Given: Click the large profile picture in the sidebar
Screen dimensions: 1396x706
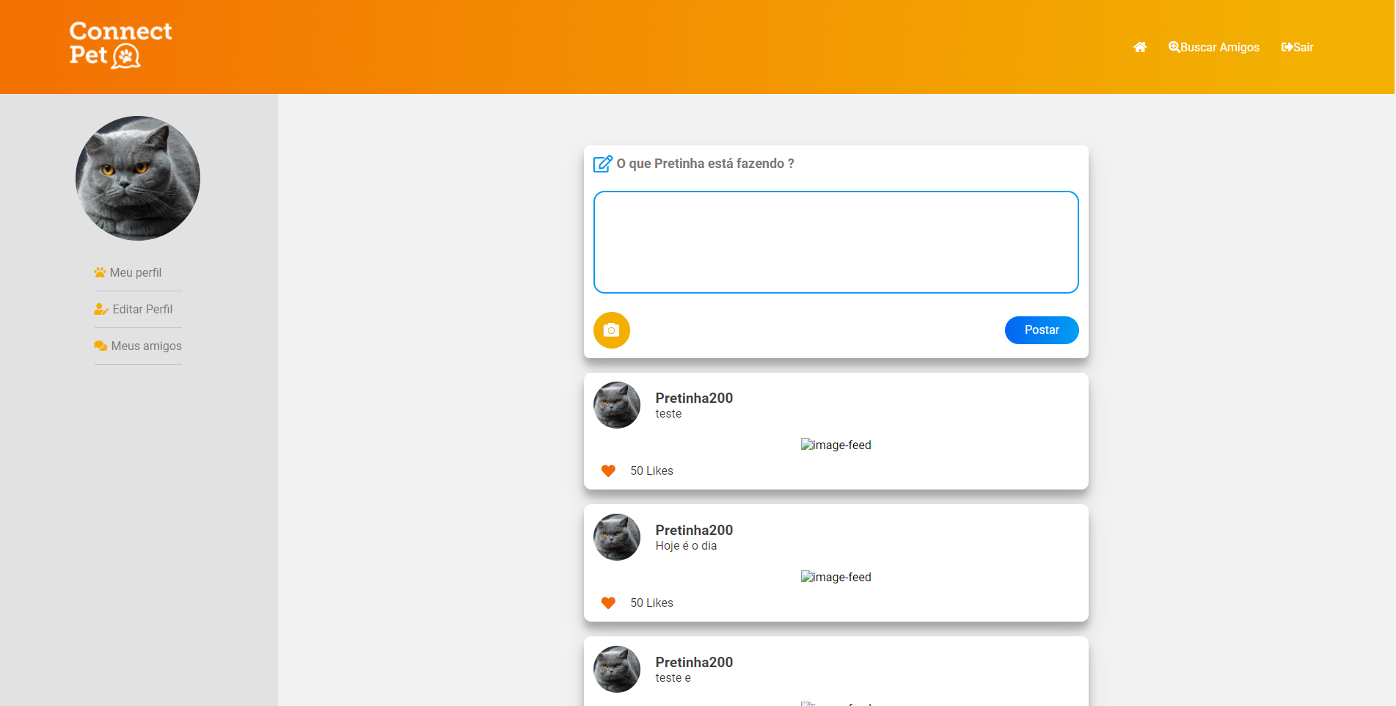Looking at the screenshot, I should (x=137, y=178).
